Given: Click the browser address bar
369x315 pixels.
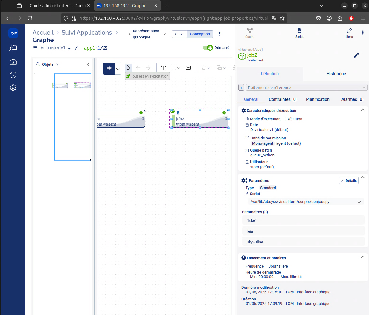Looking at the screenshot, I should point(174,18).
